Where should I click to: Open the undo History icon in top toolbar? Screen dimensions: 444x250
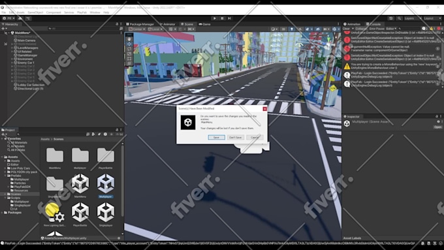pos(390,18)
